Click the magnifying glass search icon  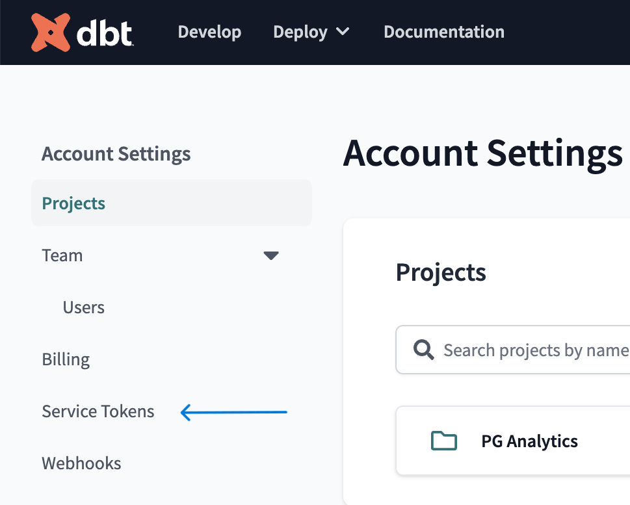(x=424, y=351)
